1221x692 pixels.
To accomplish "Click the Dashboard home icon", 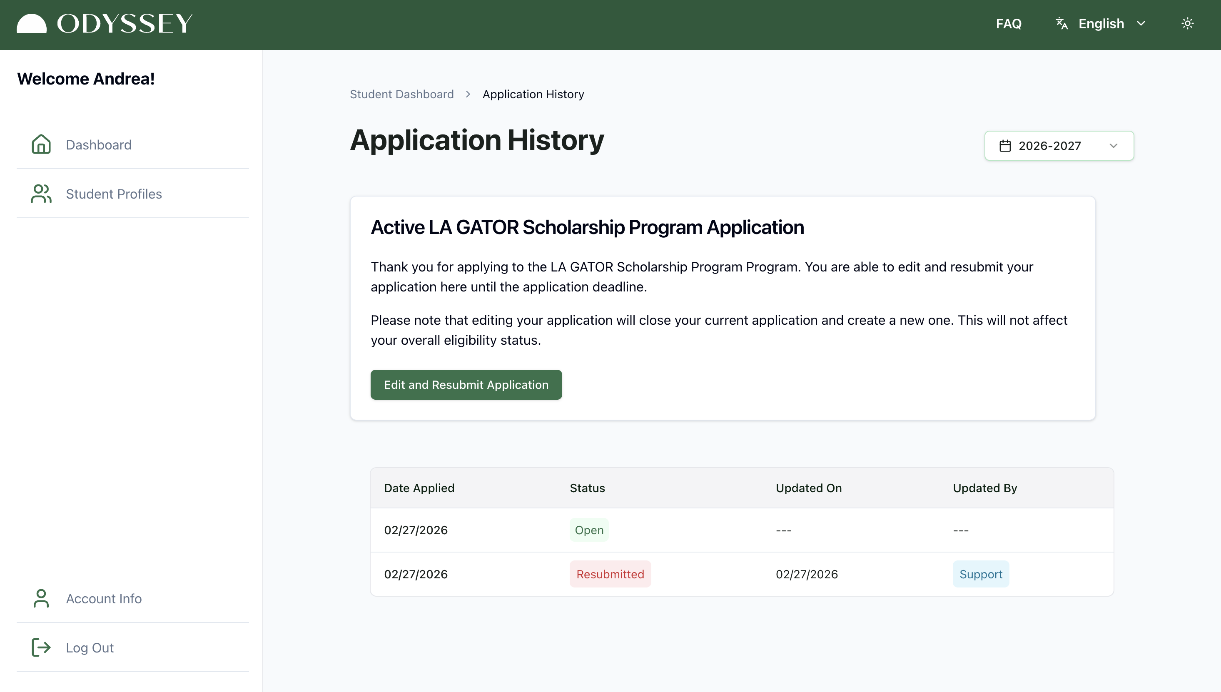I will tap(41, 144).
